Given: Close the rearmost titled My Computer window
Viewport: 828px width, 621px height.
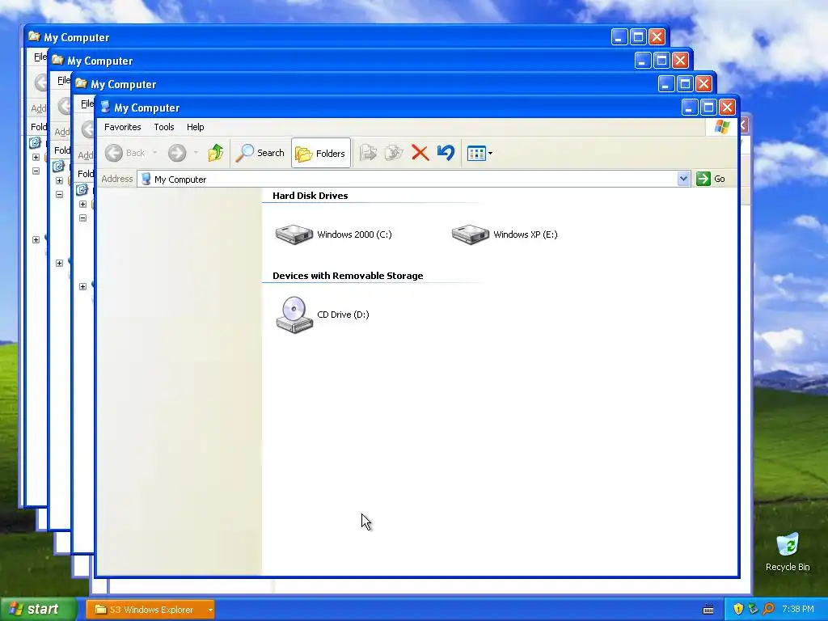Looking at the screenshot, I should click(657, 37).
